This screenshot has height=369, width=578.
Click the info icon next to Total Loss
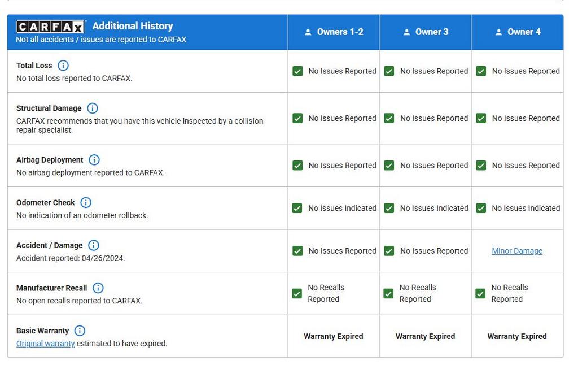pyautogui.click(x=63, y=66)
